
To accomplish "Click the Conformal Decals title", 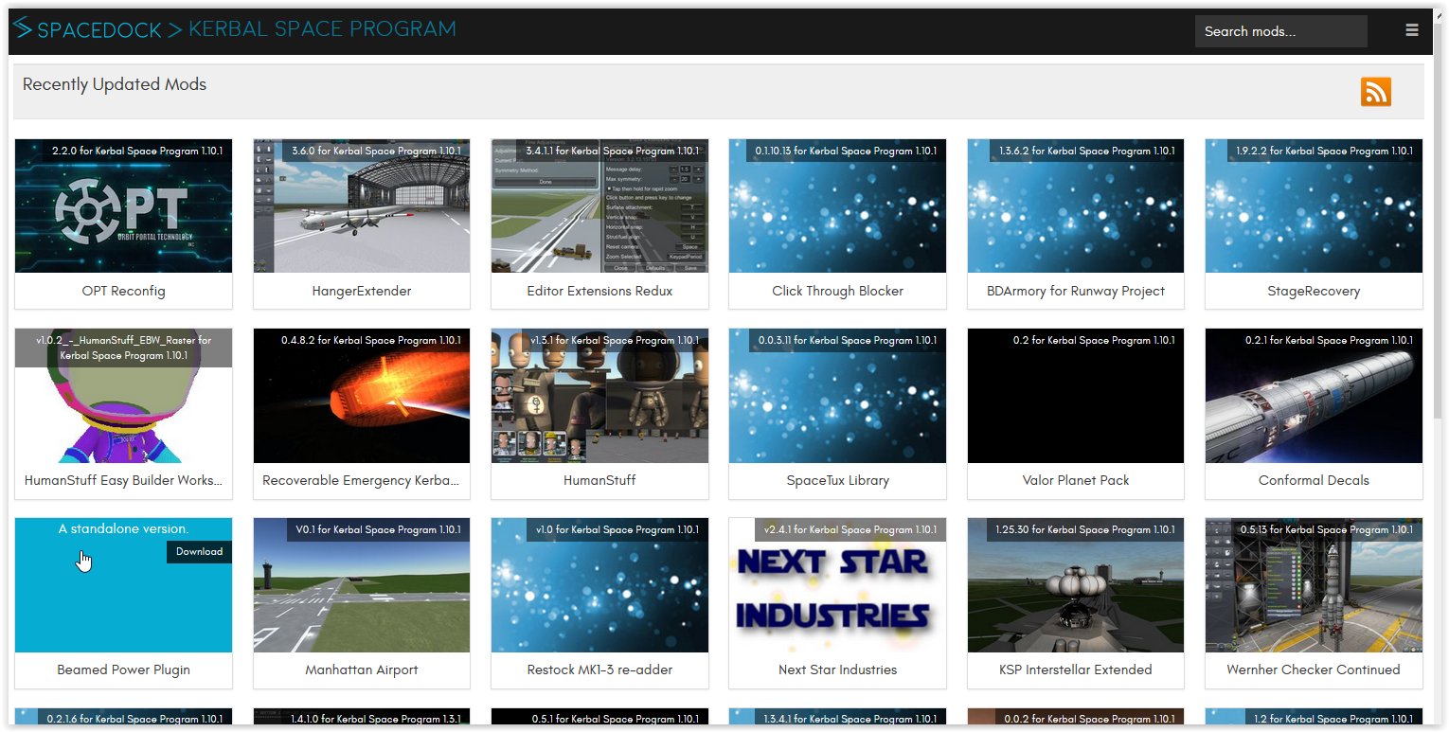I will click(x=1314, y=480).
